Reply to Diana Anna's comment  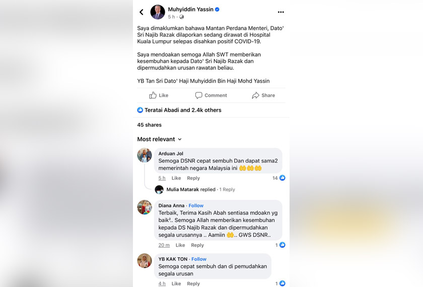[x=197, y=245]
